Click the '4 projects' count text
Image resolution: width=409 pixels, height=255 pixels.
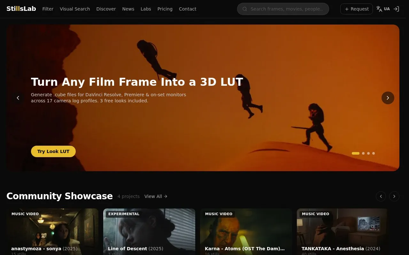[x=128, y=196]
